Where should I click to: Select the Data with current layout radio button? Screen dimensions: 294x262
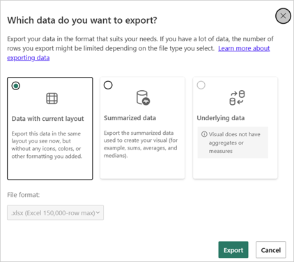pos(16,86)
